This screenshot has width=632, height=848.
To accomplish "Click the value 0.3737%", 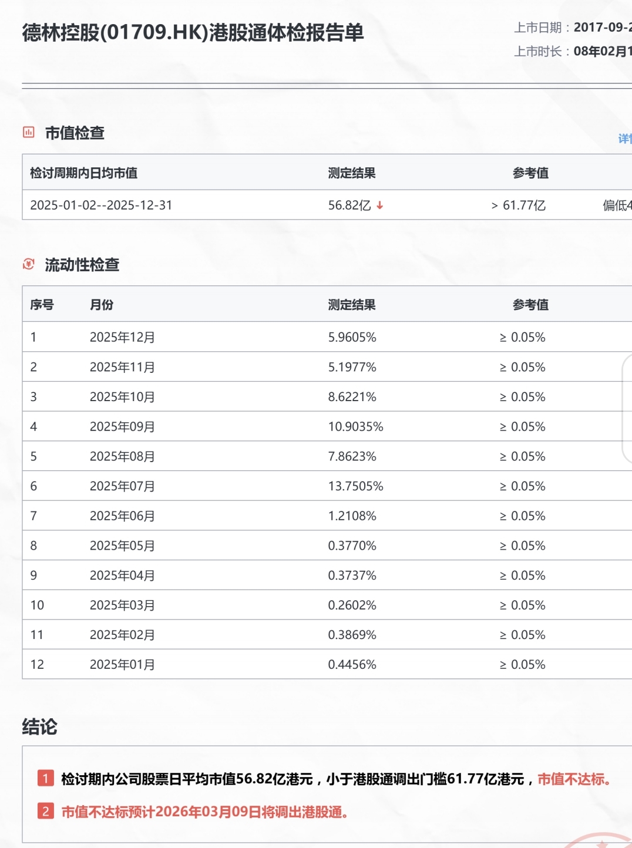I will [352, 575].
